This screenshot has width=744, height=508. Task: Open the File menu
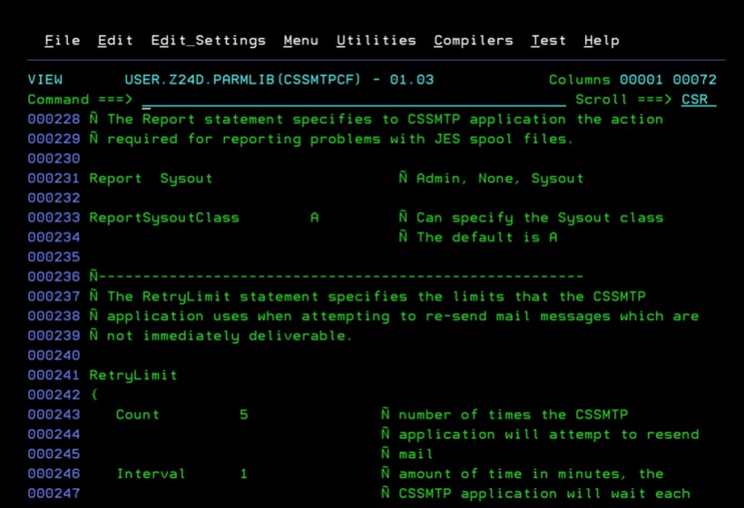click(63, 41)
